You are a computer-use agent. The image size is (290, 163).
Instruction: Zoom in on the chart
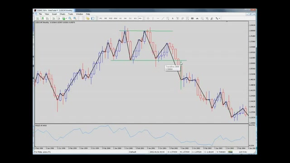[x=70, y=18]
